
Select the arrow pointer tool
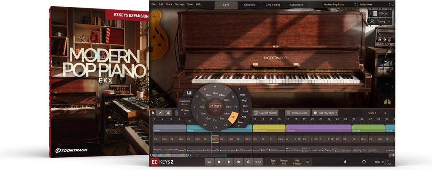[153, 113]
